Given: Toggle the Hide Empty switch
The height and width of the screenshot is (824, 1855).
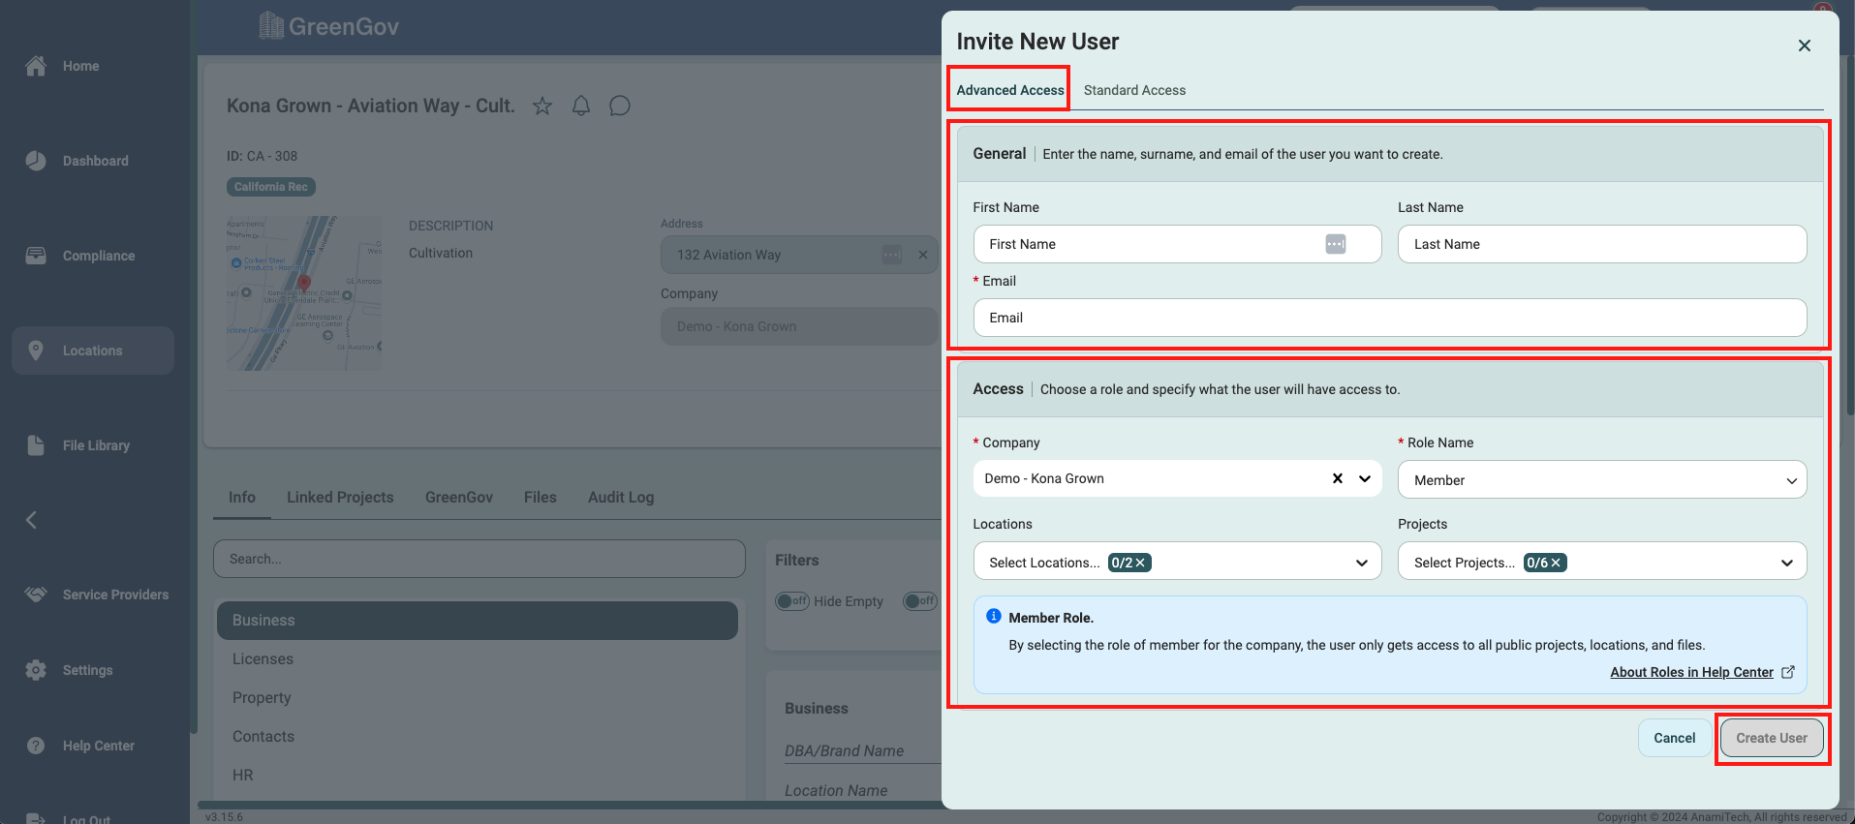Looking at the screenshot, I should [792, 601].
